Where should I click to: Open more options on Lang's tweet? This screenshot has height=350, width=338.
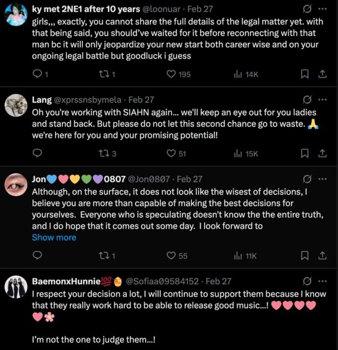323,100
